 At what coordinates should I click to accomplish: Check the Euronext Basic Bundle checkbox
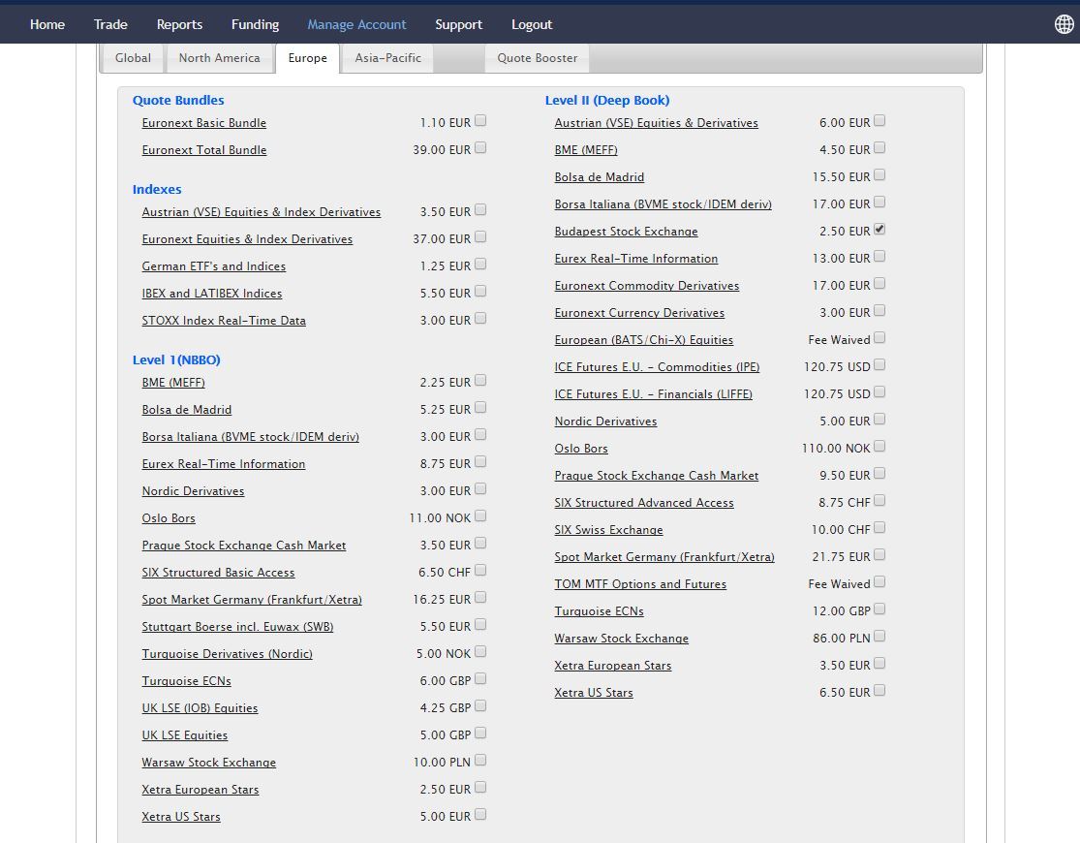tap(480, 120)
